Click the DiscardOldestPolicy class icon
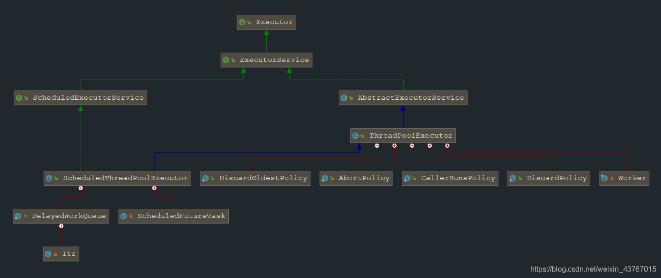The width and height of the screenshot is (661, 278). tap(205, 178)
